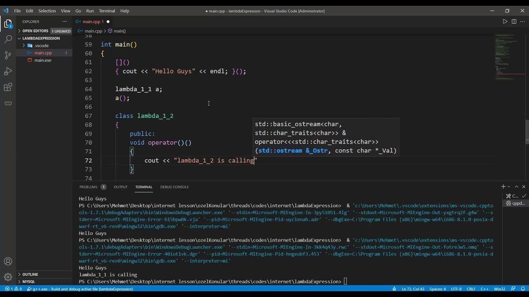Open the Selection menu
Image resolution: width=529 pixels, height=297 pixels.
click(47, 11)
